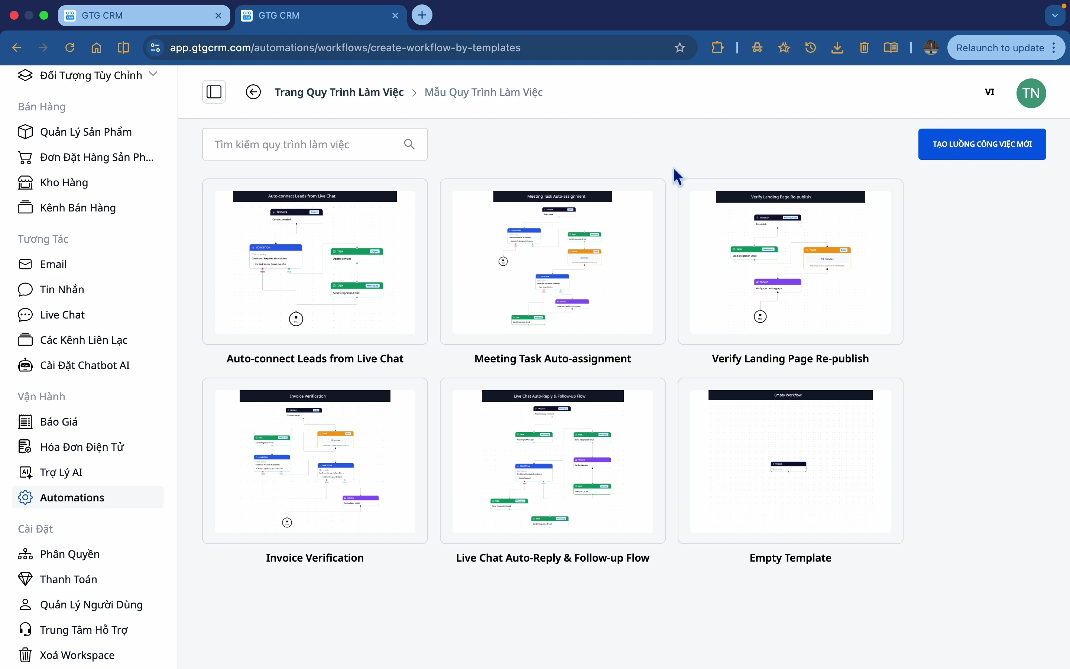Click the back arrow circle icon
1070x669 pixels.
coord(253,92)
